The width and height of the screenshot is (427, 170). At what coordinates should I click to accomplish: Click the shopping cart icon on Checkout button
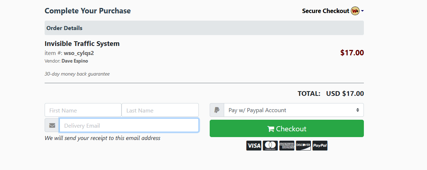tap(271, 129)
